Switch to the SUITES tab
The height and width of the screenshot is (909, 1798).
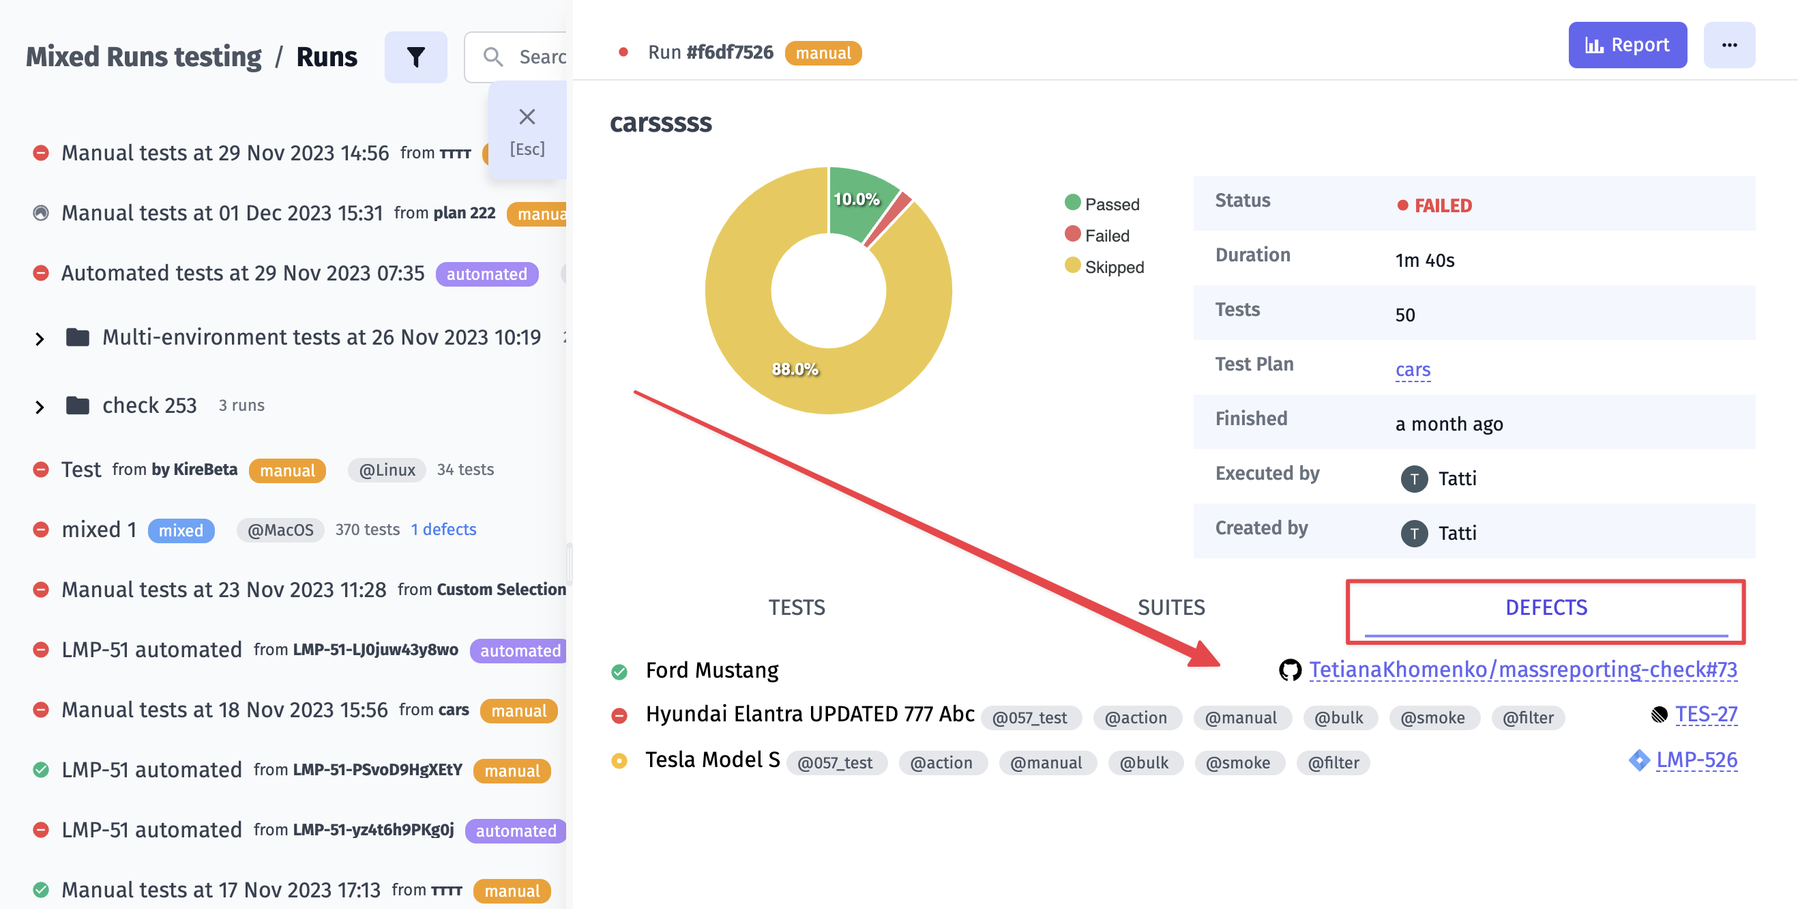[x=1171, y=607]
